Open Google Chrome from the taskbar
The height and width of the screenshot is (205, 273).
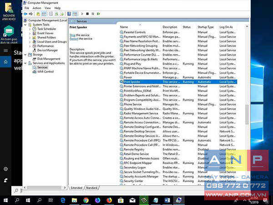[86, 200]
